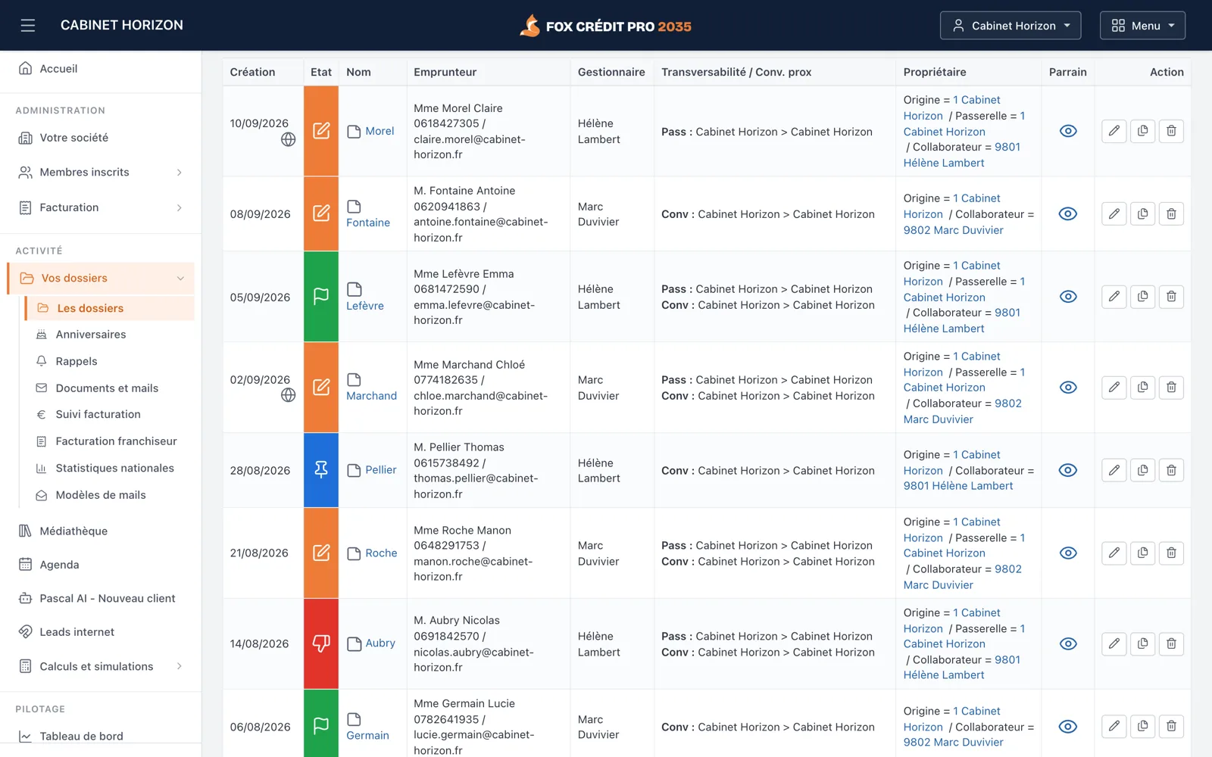The image size is (1212, 757).
Task: Toggle the eye icon for Pellier row
Action: (x=1068, y=470)
